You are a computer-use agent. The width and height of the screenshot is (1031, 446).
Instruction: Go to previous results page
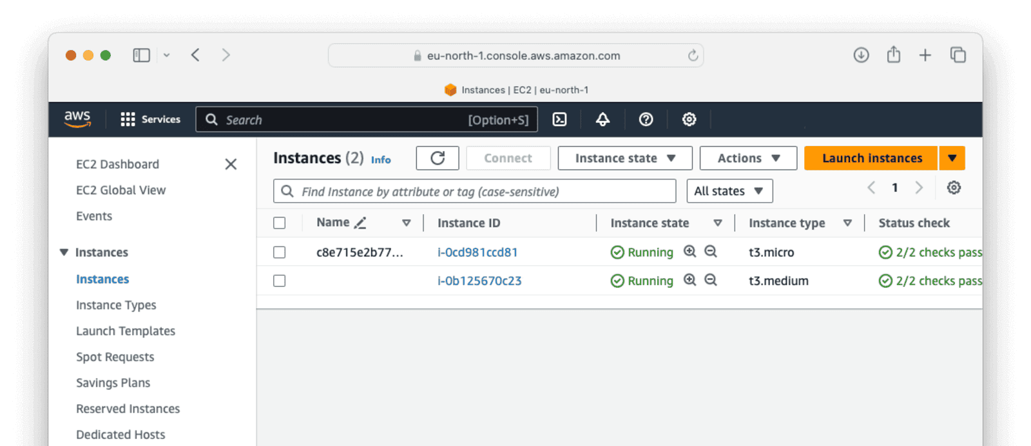[871, 188]
